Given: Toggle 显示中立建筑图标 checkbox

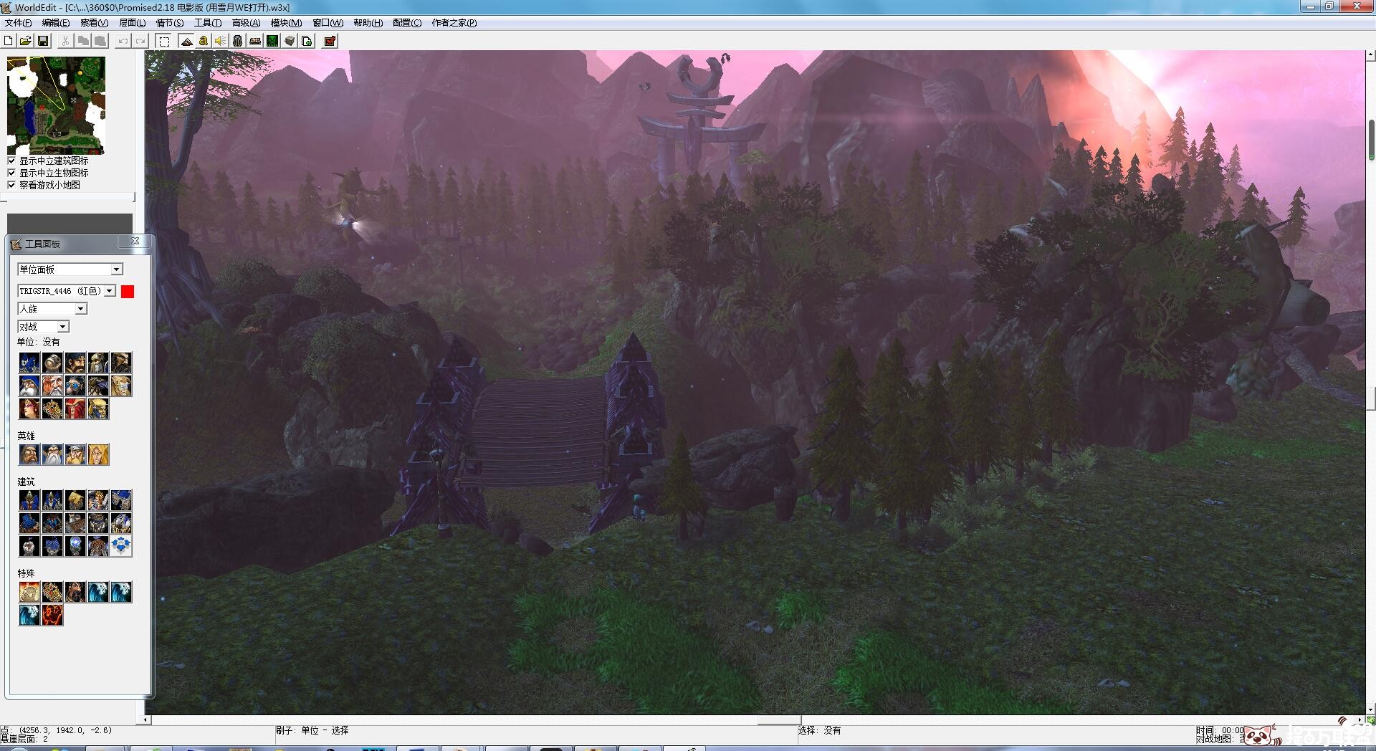Looking at the screenshot, I should [11, 161].
